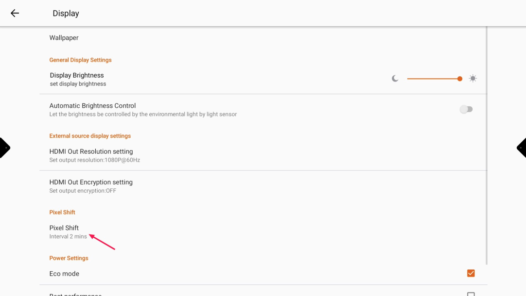Image resolution: width=526 pixels, height=296 pixels.
Task: Toggle Automatic Brightness Control switch
Action: 466,109
